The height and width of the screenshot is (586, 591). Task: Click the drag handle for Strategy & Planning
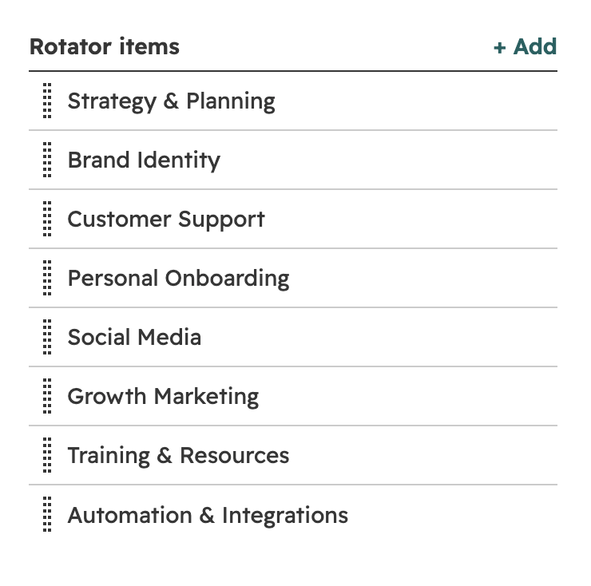click(x=47, y=101)
